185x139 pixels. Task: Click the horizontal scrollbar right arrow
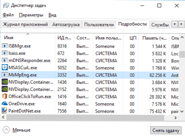[176, 118]
